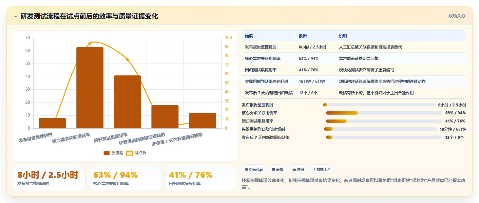The width and height of the screenshot is (479, 203).
Task: Click the 维度 table column header
Action: point(249,36)
